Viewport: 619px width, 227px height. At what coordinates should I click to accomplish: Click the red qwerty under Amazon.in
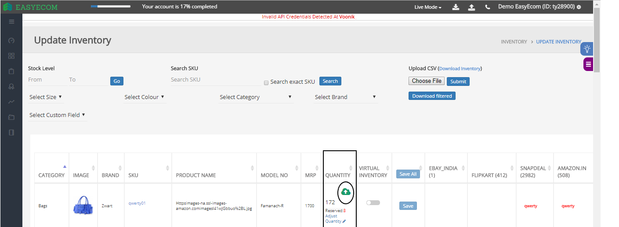tap(568, 206)
